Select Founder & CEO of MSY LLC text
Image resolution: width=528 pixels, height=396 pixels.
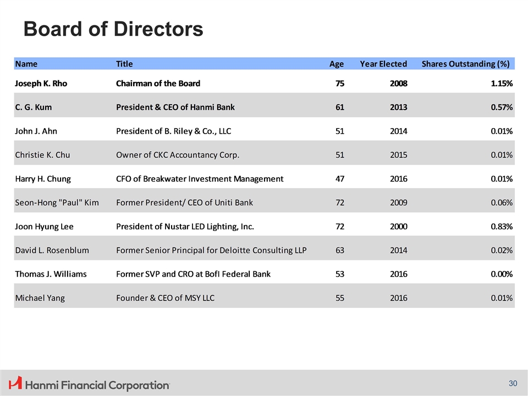[165, 298]
